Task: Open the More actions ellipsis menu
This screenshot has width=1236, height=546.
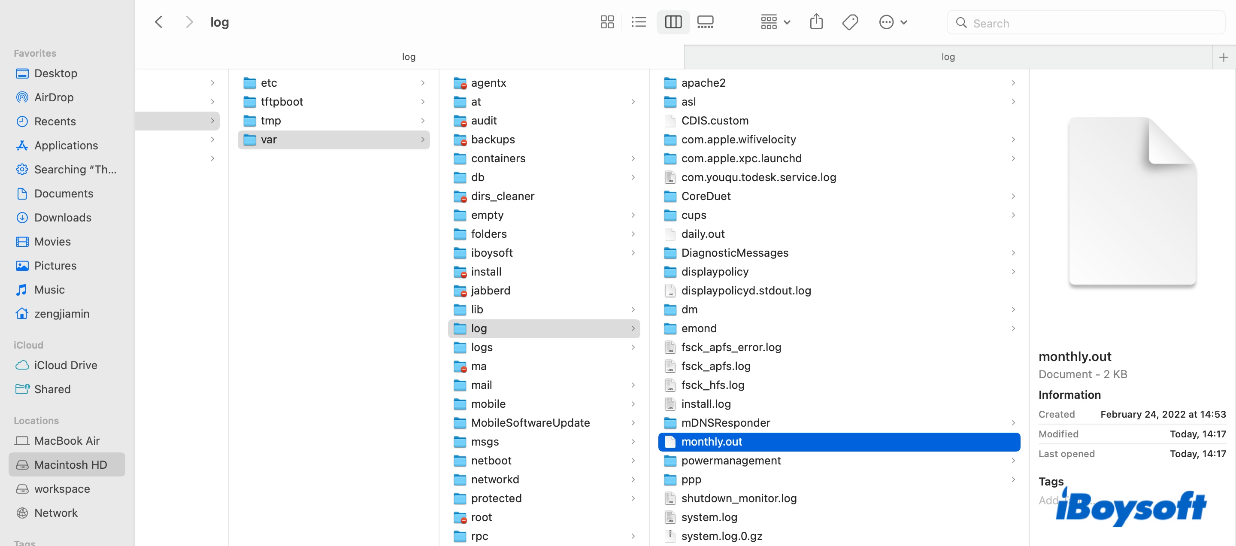Action: pos(893,22)
